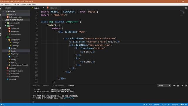Open package-lock.json file
The width and height of the screenshot is (188, 106).
click(16, 71)
